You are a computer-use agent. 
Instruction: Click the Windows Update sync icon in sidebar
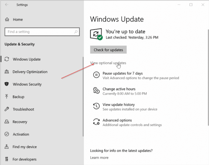(7, 59)
